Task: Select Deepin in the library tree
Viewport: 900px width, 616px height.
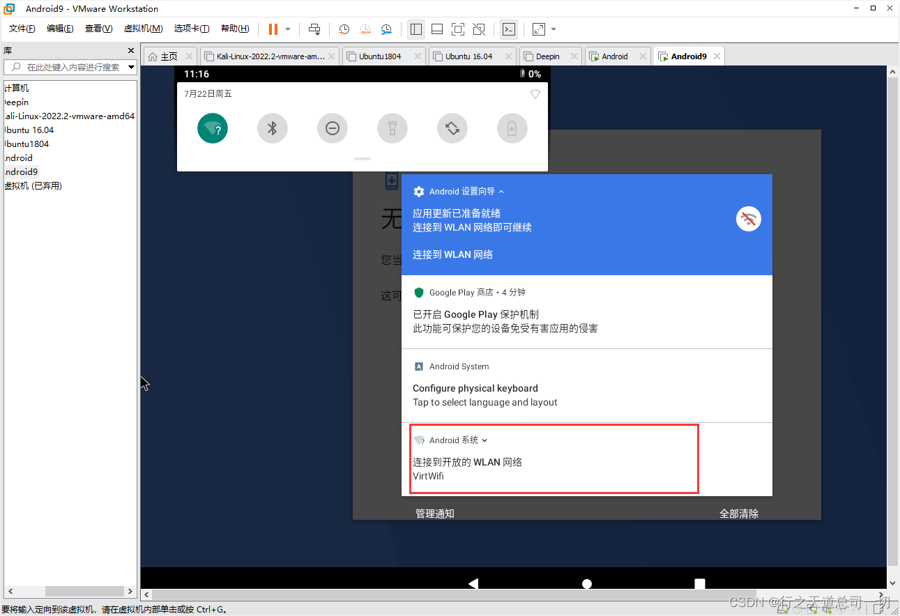Action: [15, 102]
